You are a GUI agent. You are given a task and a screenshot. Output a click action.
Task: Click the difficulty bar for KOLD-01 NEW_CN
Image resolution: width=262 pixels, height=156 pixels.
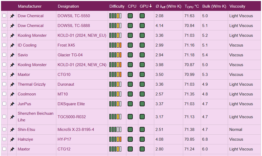point(115,65)
